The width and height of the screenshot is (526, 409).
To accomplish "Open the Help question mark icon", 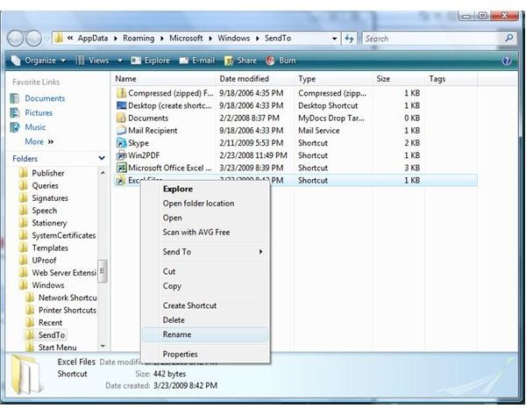I will tap(507, 61).
